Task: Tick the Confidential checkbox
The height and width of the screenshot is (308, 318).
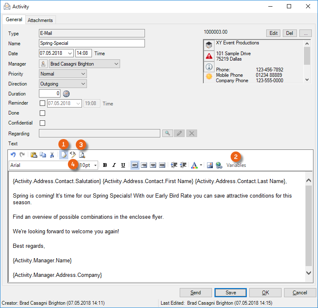Action: point(42,123)
